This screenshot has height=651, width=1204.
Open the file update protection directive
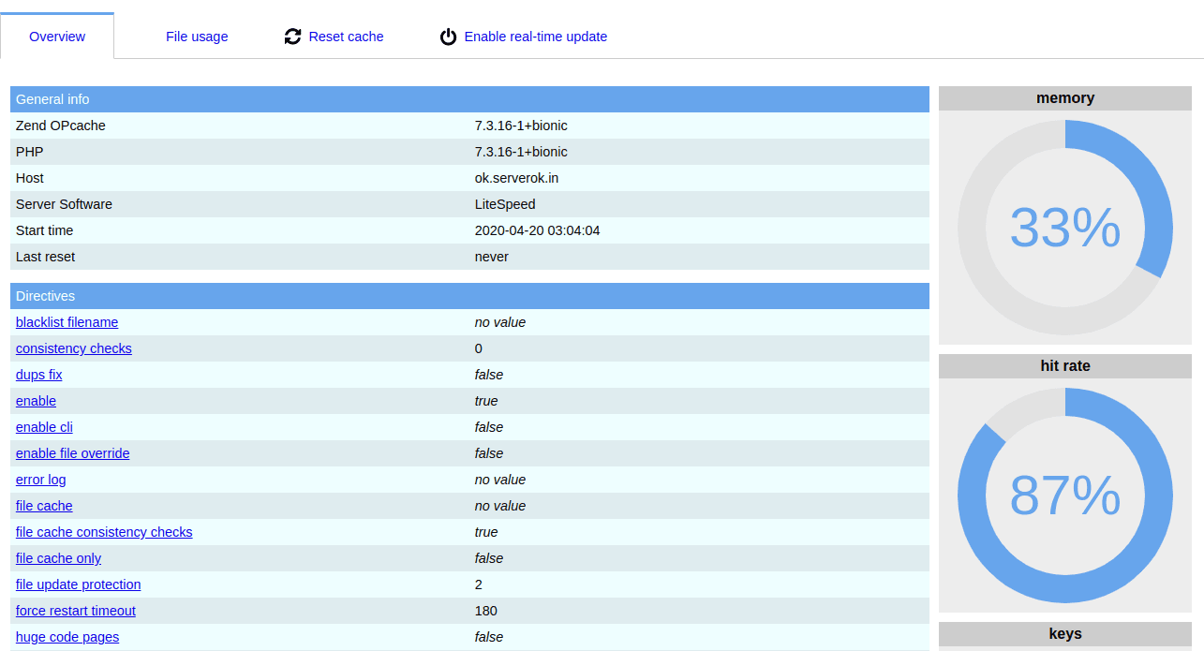(78, 584)
